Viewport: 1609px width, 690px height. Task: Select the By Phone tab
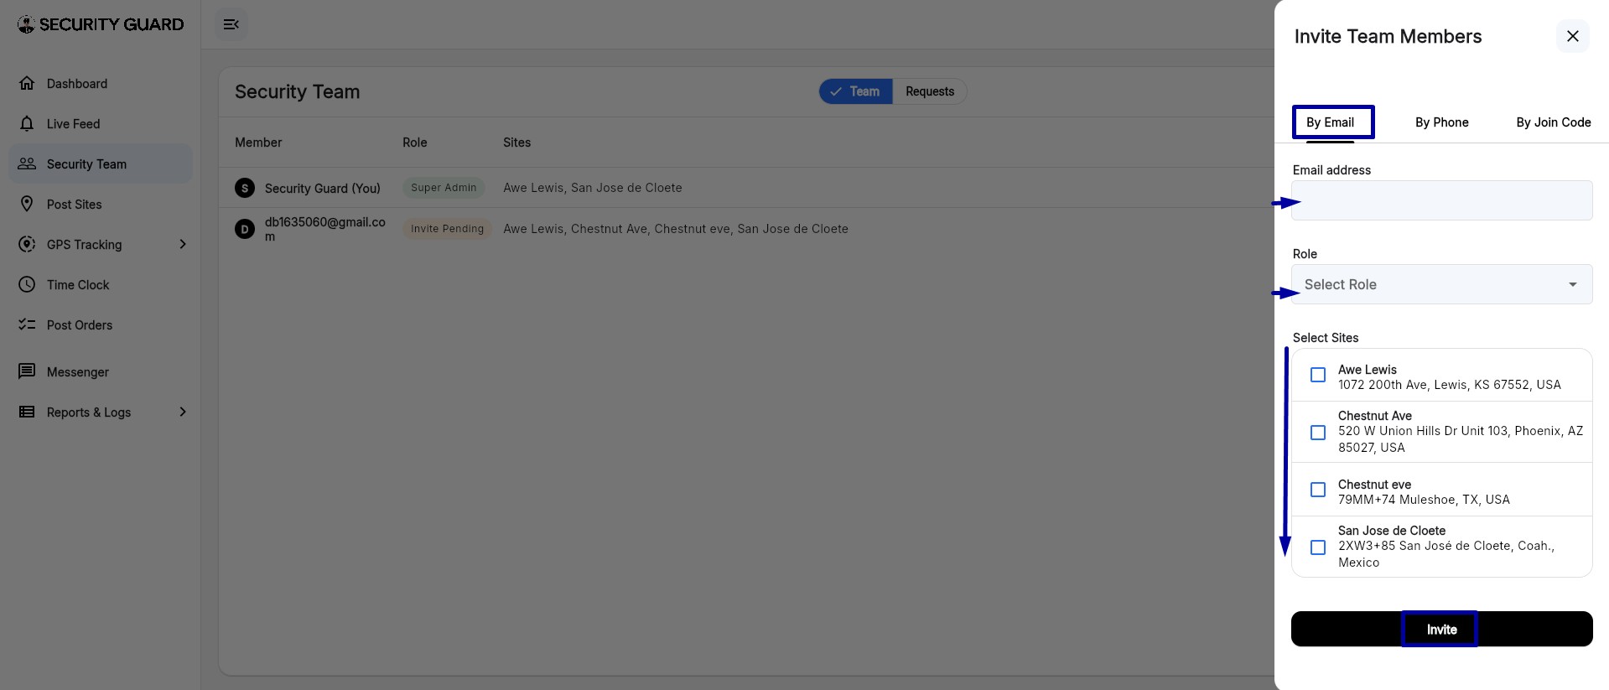click(1442, 122)
